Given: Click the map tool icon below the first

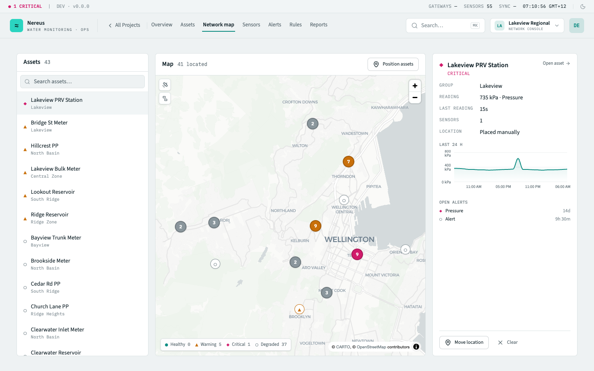Looking at the screenshot, I should (165, 99).
